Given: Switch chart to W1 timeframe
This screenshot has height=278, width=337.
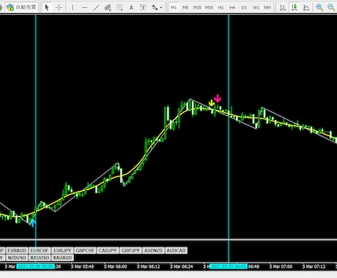Looking at the screenshot, I should click(256, 7).
